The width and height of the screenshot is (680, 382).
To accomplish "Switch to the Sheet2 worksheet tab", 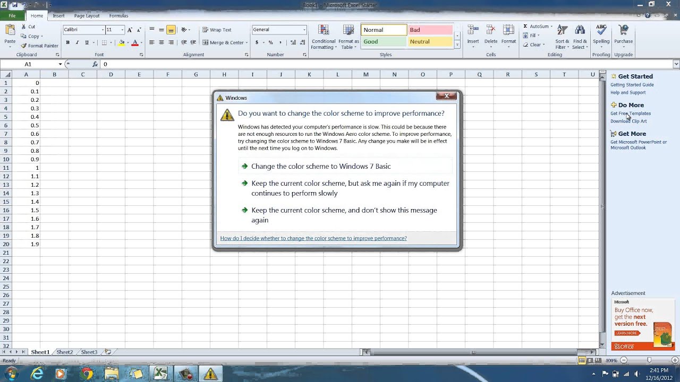I will click(x=64, y=352).
